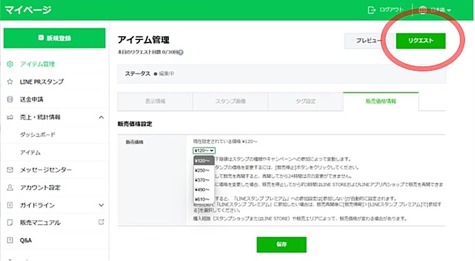475x261 pixels.
Task: Choose the highlighted ¥120~ option in the list
Action: tap(203, 161)
